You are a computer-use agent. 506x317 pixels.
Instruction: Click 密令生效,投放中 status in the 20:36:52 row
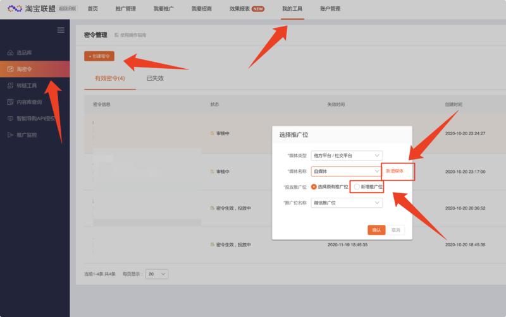pos(231,208)
